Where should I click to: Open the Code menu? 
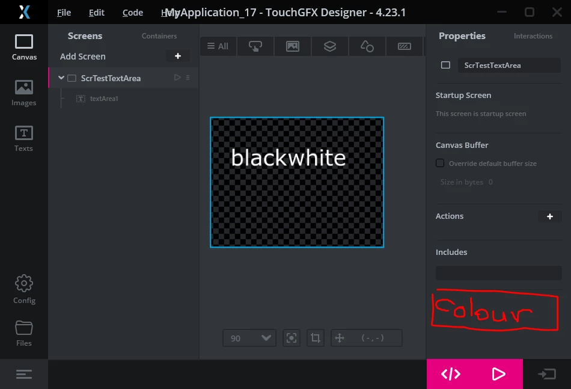[x=133, y=13]
